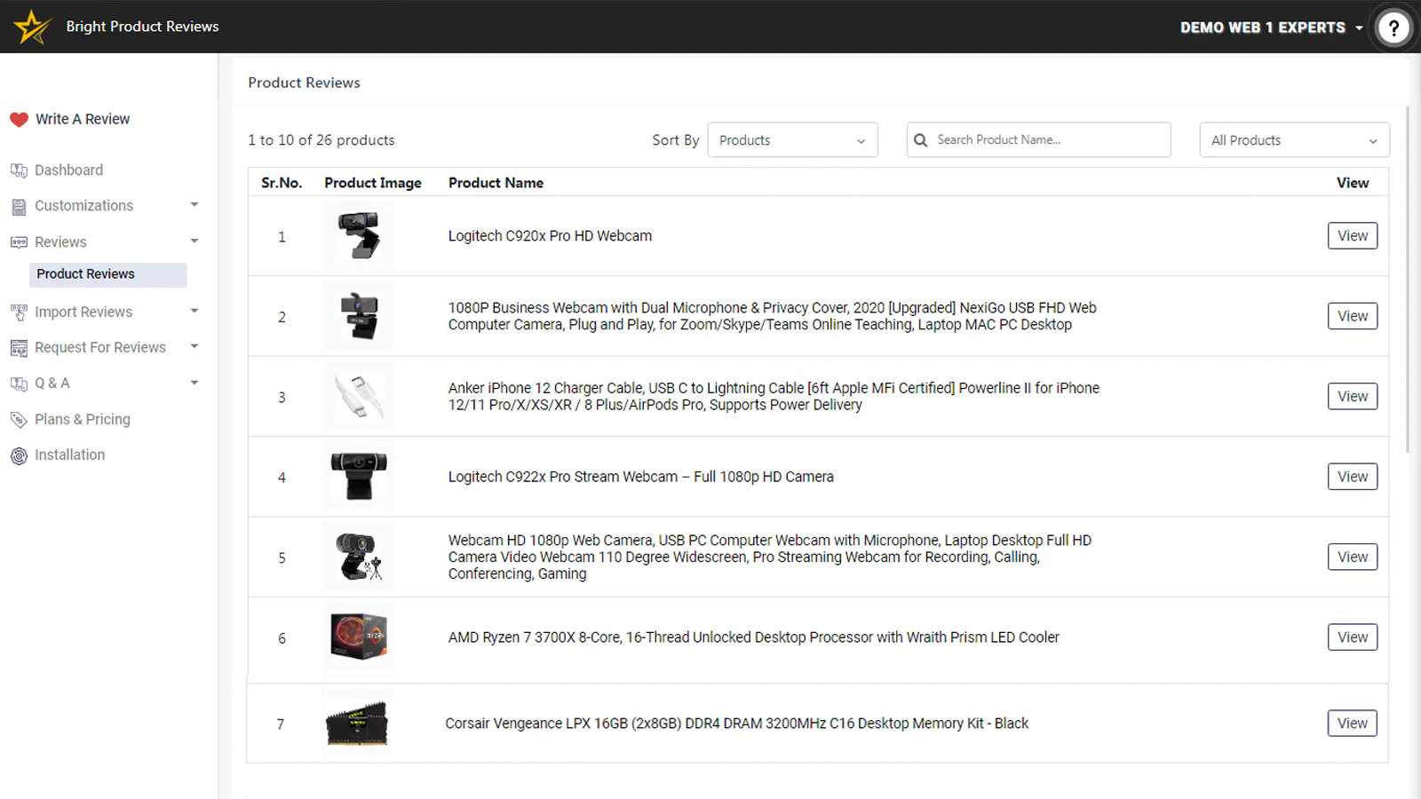Click the Webcam HD 1080p Web Camera name

[x=769, y=558]
